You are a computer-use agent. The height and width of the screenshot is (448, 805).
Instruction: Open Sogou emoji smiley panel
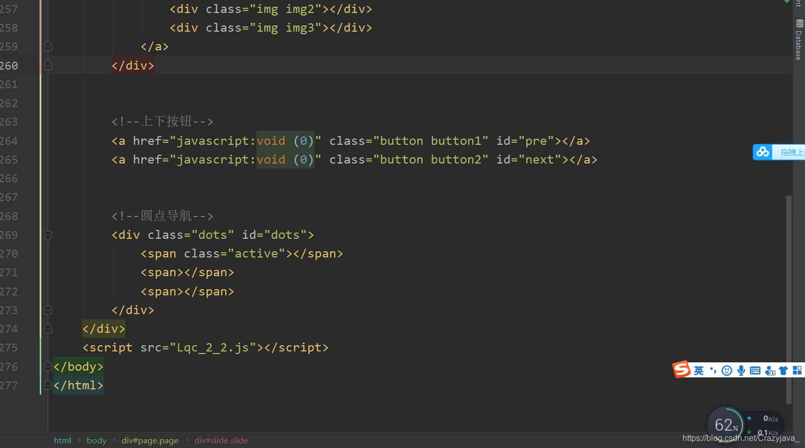pos(727,370)
